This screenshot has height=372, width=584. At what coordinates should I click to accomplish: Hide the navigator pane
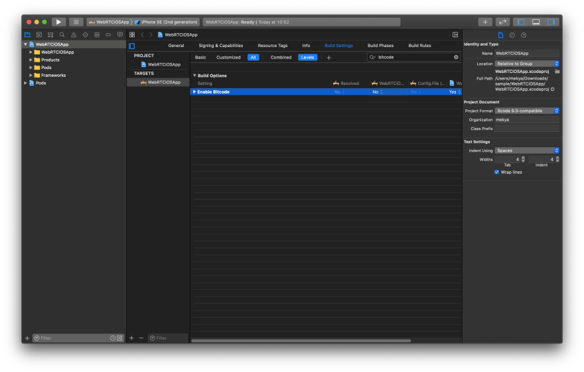click(x=521, y=22)
